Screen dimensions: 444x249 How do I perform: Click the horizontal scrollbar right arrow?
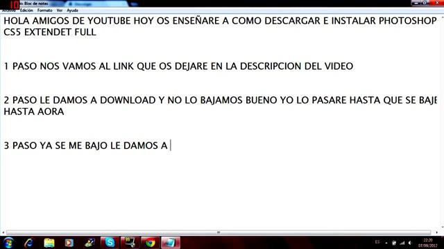click(436, 232)
